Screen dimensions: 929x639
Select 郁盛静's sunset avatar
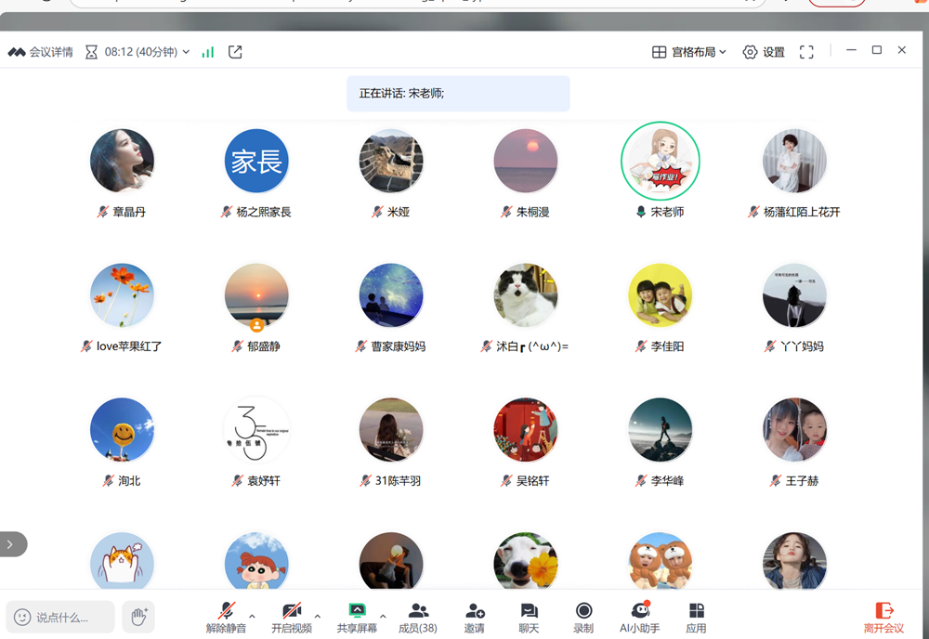[x=256, y=295]
